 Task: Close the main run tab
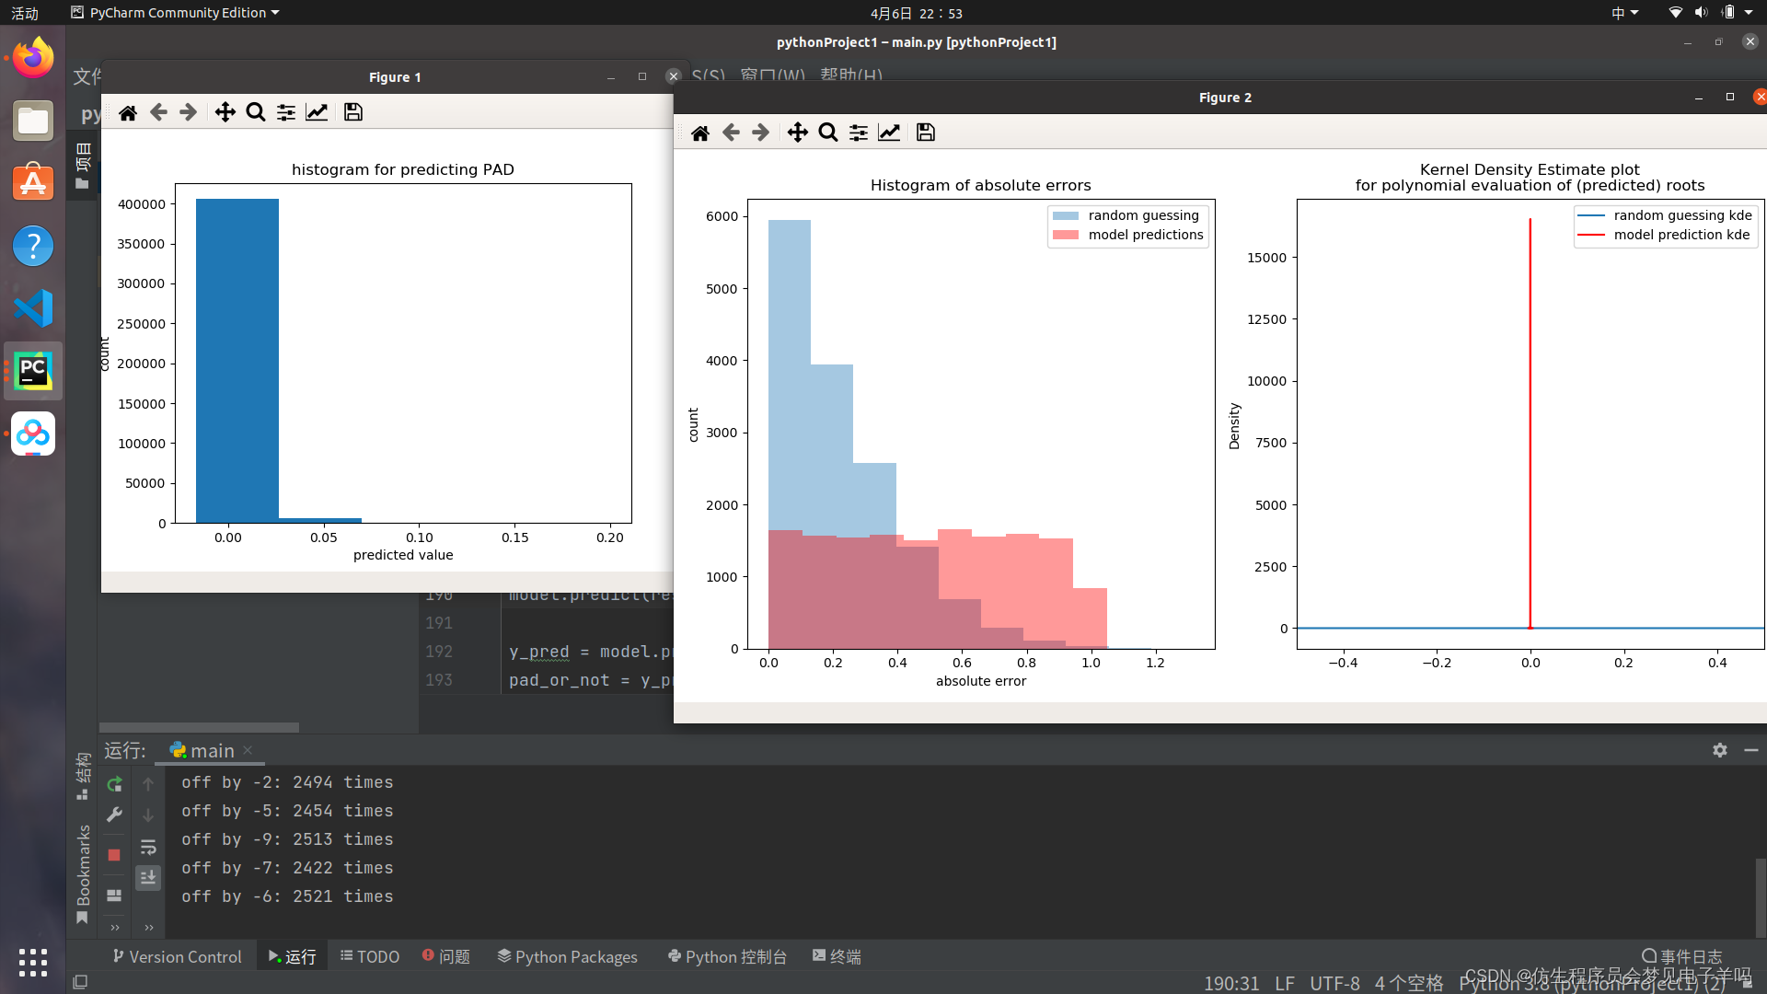coord(248,750)
